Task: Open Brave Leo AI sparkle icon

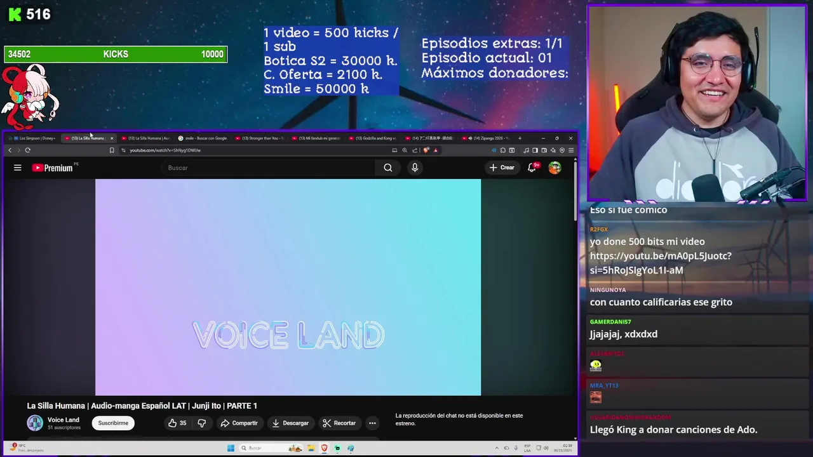Action: [553, 150]
